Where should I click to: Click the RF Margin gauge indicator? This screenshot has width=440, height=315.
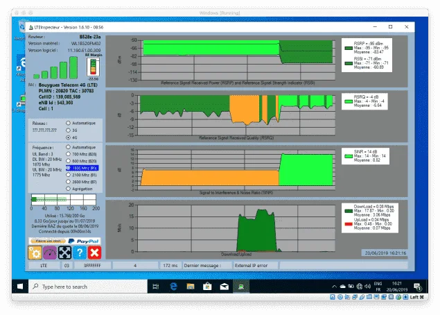pos(93,67)
